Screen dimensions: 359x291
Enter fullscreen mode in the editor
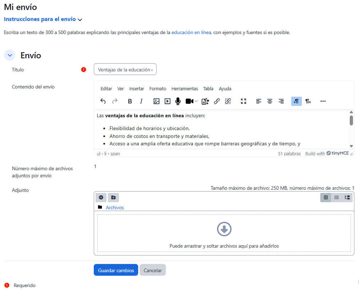(x=244, y=101)
